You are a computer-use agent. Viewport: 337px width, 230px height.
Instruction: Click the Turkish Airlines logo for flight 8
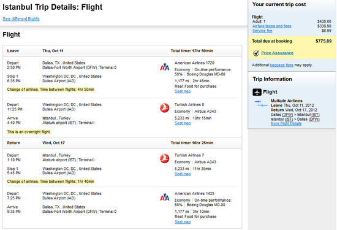(164, 108)
